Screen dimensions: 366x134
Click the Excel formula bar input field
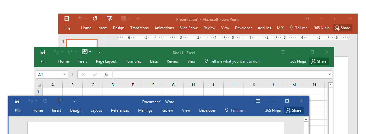click(x=220, y=75)
